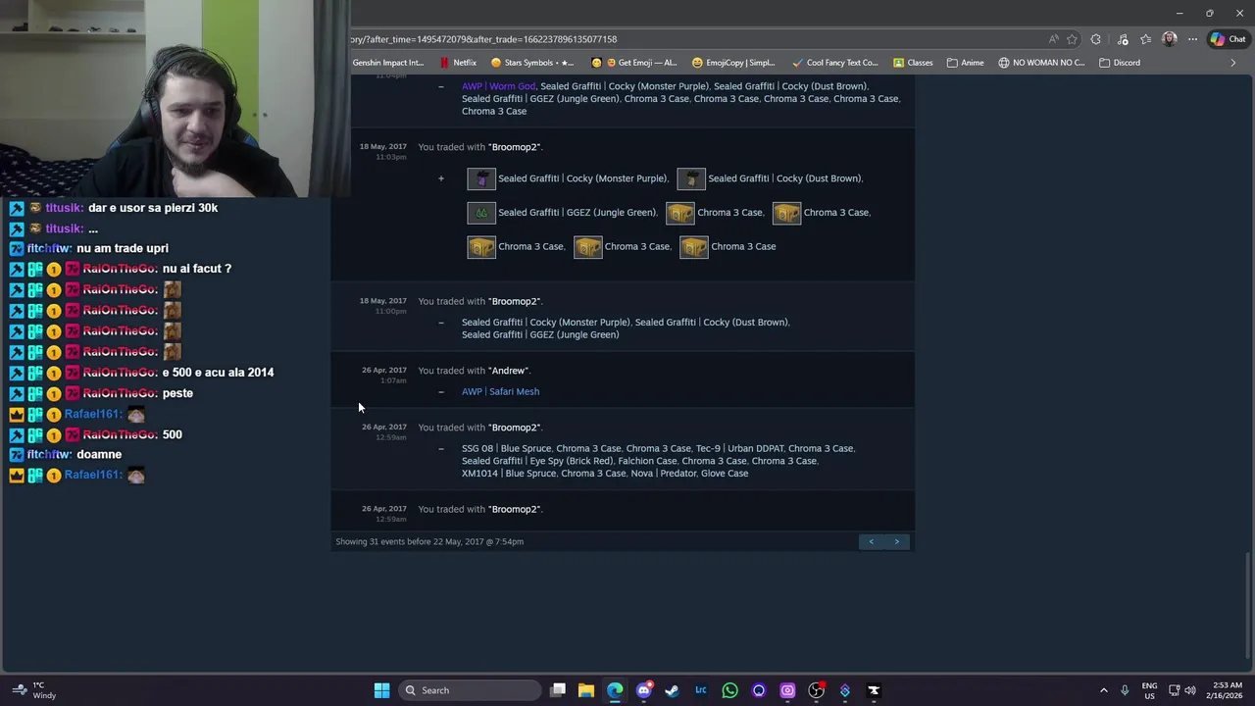Add this page to favorites with the star
This screenshot has width=1255, height=706.
click(x=1072, y=39)
